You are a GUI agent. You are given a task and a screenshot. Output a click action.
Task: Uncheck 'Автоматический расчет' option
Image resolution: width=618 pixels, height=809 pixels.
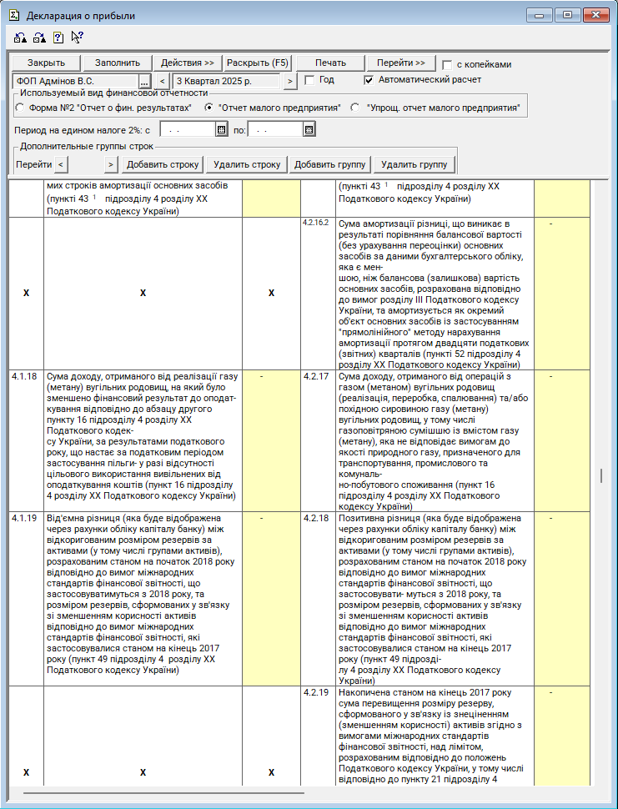point(369,80)
